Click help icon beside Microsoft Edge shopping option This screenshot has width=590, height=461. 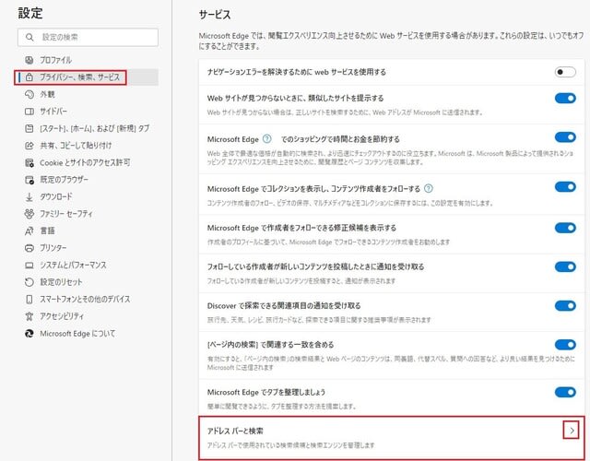tap(266, 139)
